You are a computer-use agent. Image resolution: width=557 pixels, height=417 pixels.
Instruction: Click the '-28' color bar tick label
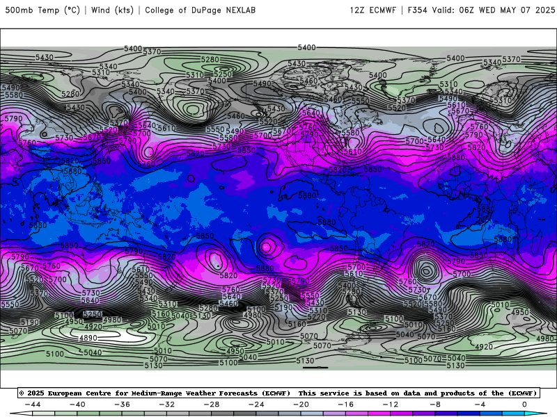click(212, 404)
